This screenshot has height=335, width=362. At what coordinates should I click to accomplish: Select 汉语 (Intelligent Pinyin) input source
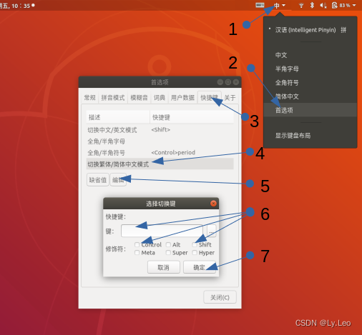310,30
